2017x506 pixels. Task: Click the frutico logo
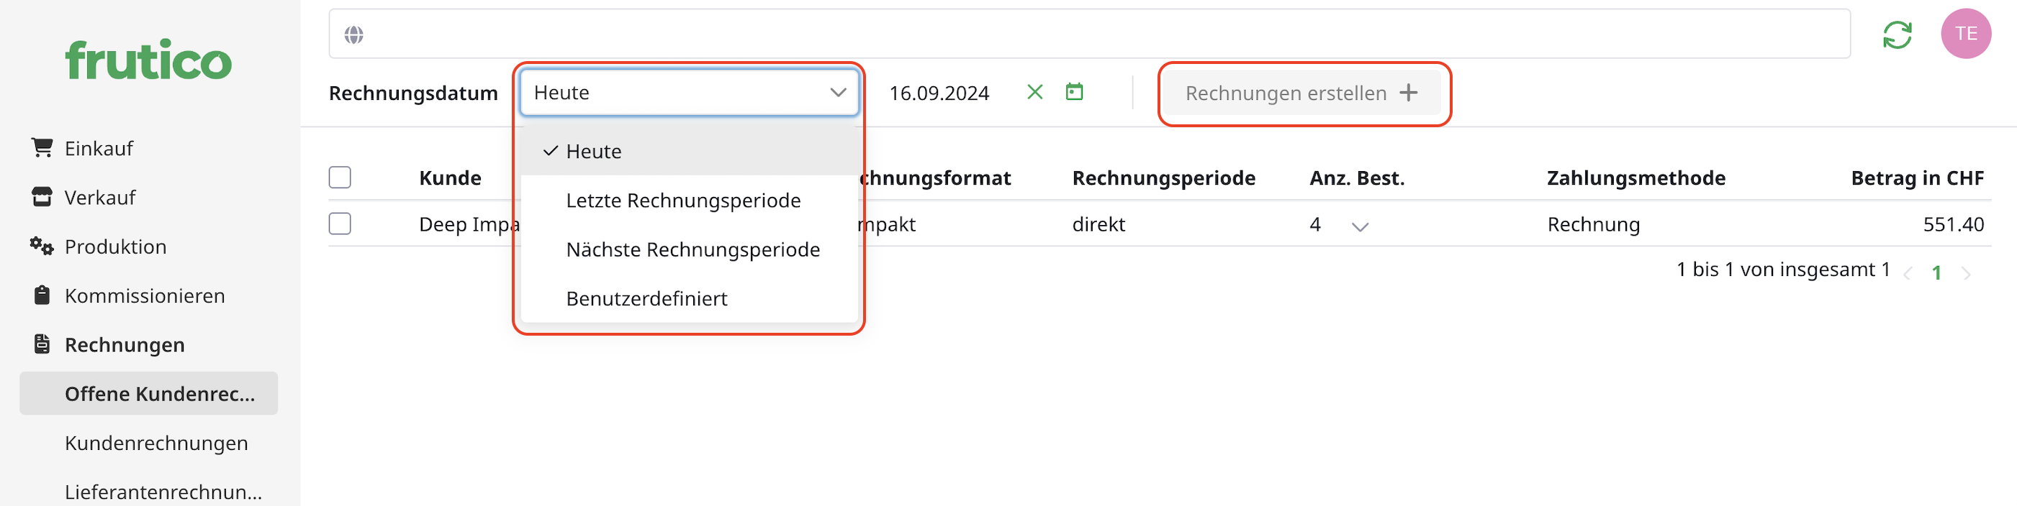click(x=149, y=60)
